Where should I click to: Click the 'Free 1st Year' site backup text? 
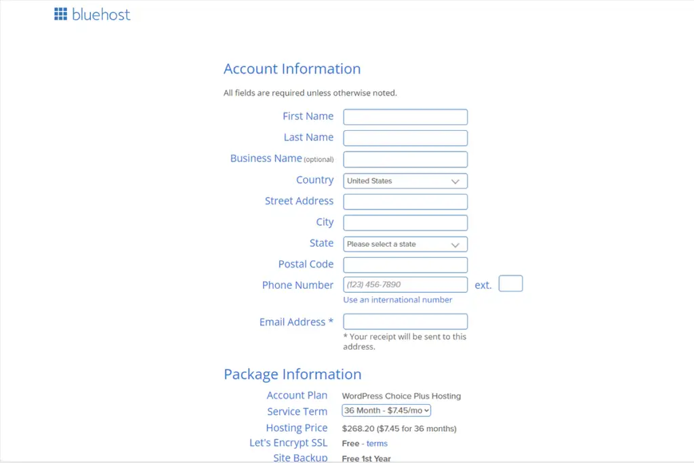(x=367, y=458)
